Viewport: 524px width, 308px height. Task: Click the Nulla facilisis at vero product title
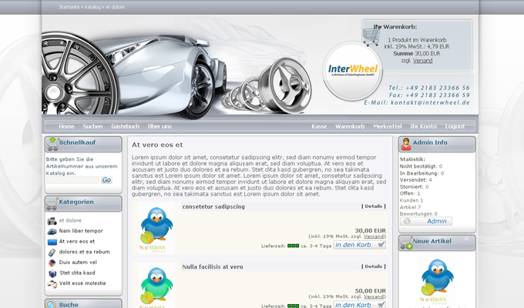[x=213, y=267]
